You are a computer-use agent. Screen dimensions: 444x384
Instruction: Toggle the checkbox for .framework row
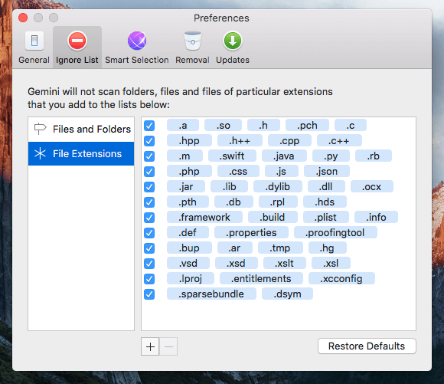(149, 218)
